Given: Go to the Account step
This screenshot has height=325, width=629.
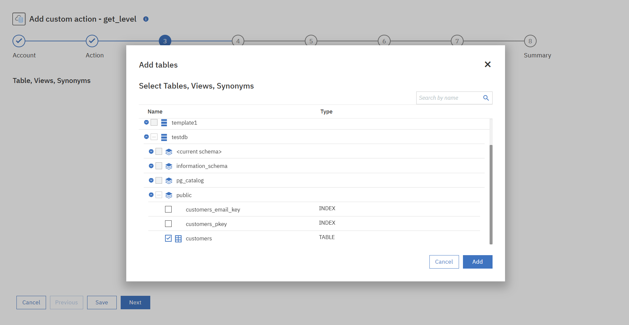Looking at the screenshot, I should (19, 41).
